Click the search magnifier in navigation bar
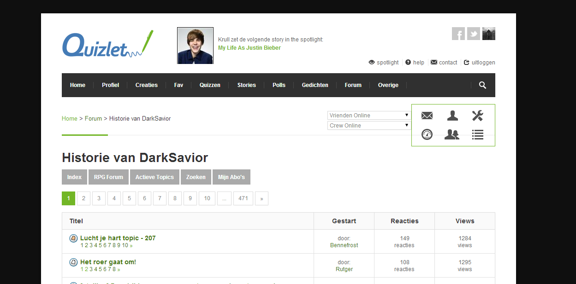576x284 pixels. (482, 85)
